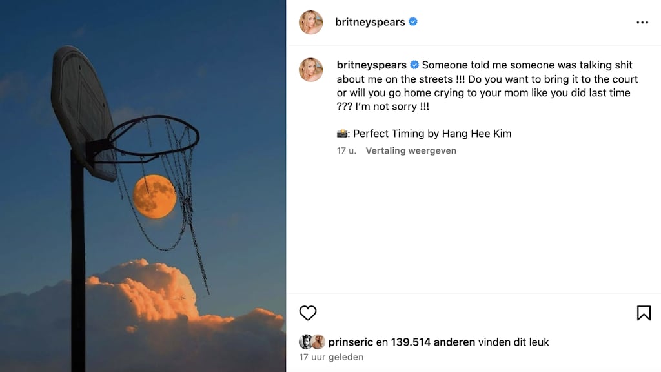Viewport: 661px width, 372px height.
Task: Open the three-dot more options menu
Action: (x=642, y=22)
